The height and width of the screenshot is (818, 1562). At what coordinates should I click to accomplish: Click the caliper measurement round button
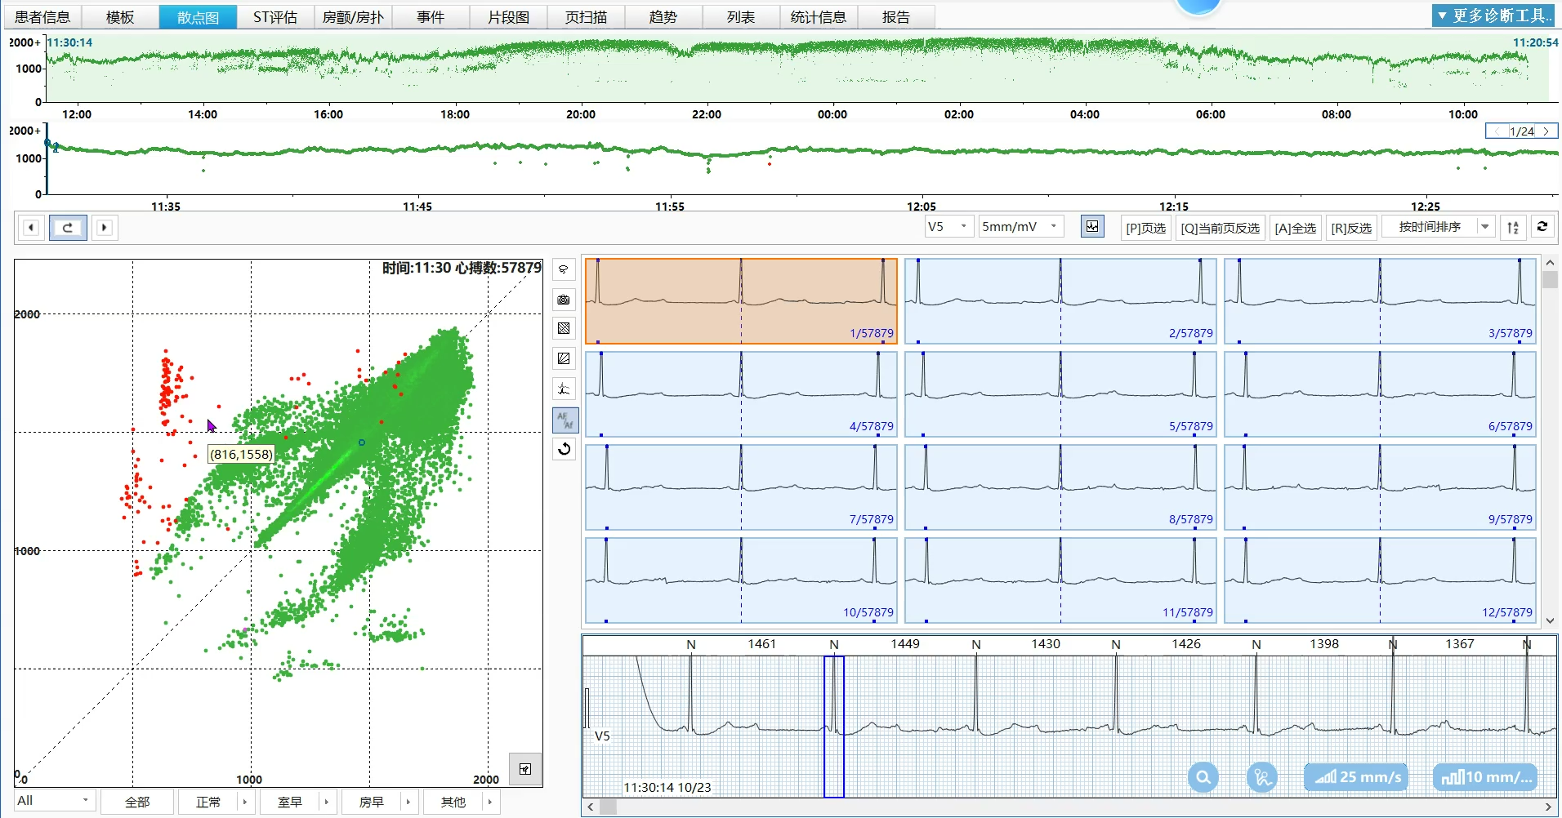(1262, 777)
